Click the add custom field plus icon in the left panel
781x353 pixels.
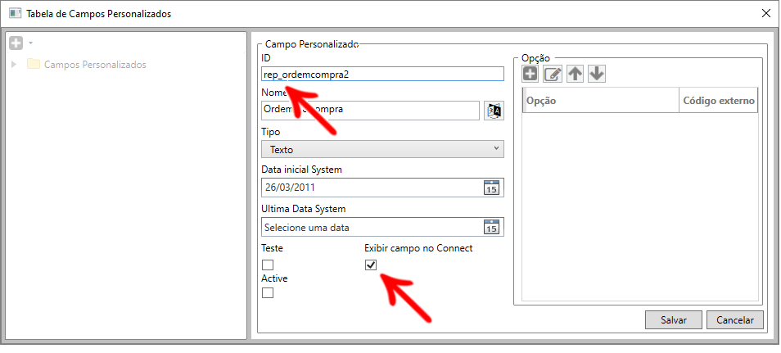pos(16,43)
